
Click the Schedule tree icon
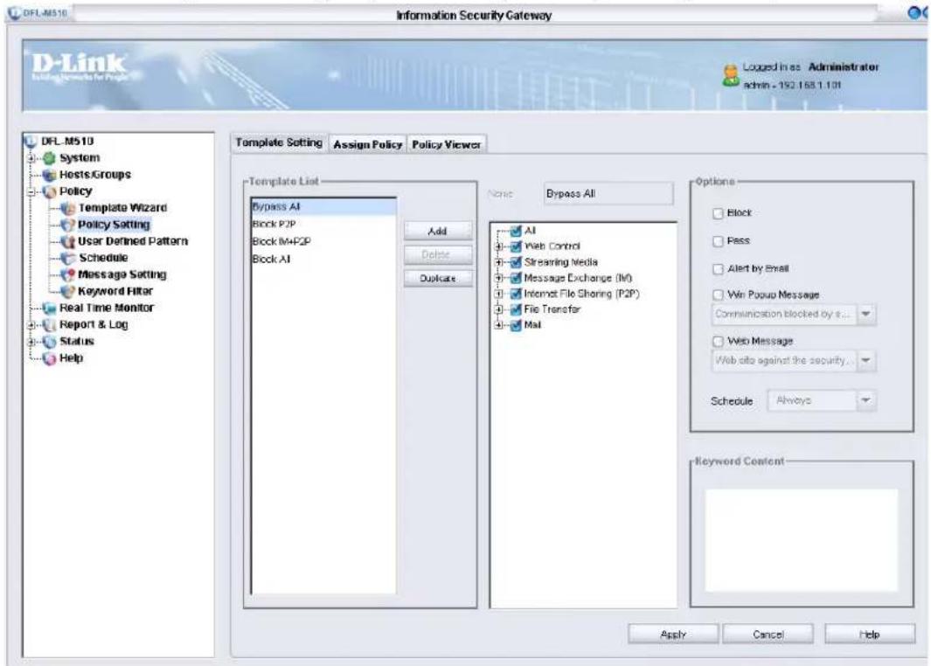(68, 258)
